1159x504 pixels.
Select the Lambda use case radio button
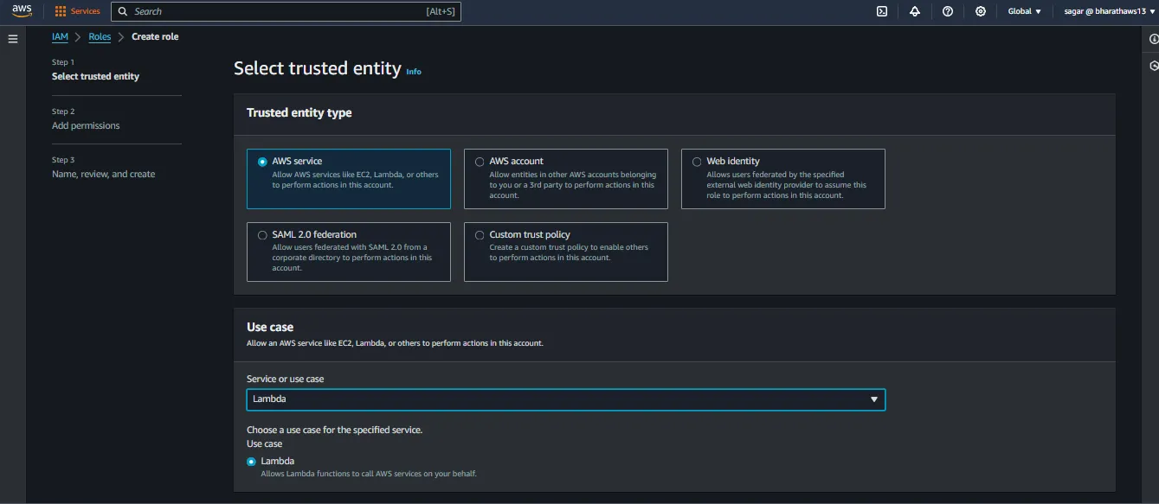tap(252, 462)
